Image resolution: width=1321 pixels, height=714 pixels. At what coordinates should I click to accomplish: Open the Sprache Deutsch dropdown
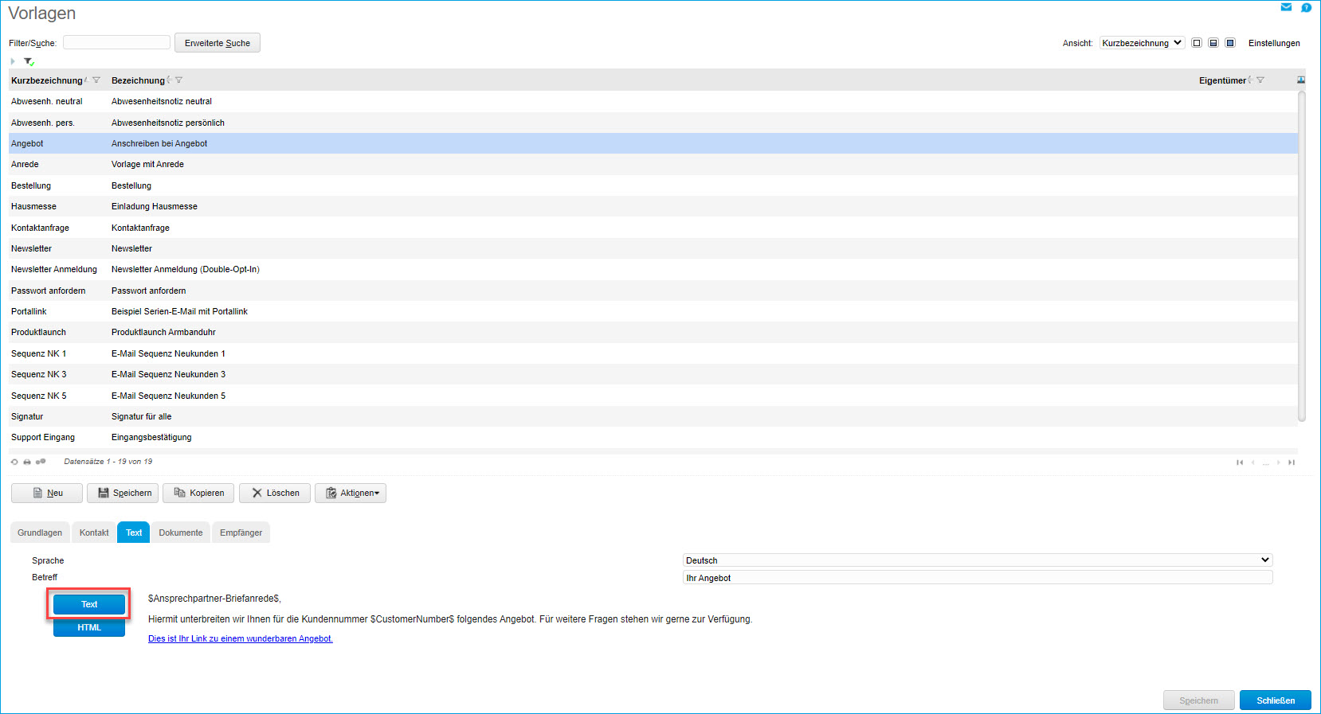(977, 560)
